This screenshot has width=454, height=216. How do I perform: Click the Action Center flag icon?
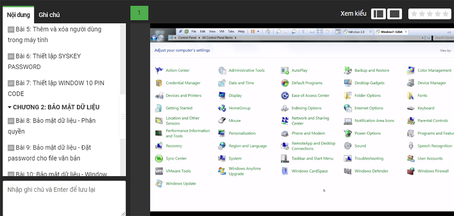159,70
